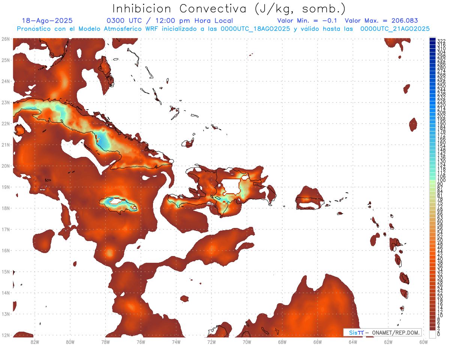Screen dimensions: 450x347
Task: Click the '22N' latitude label
Action: tap(6, 124)
